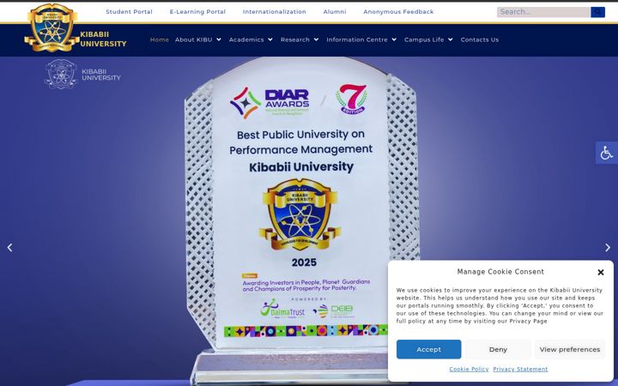Advance to next slide arrow
The height and width of the screenshot is (386, 618).
608,247
